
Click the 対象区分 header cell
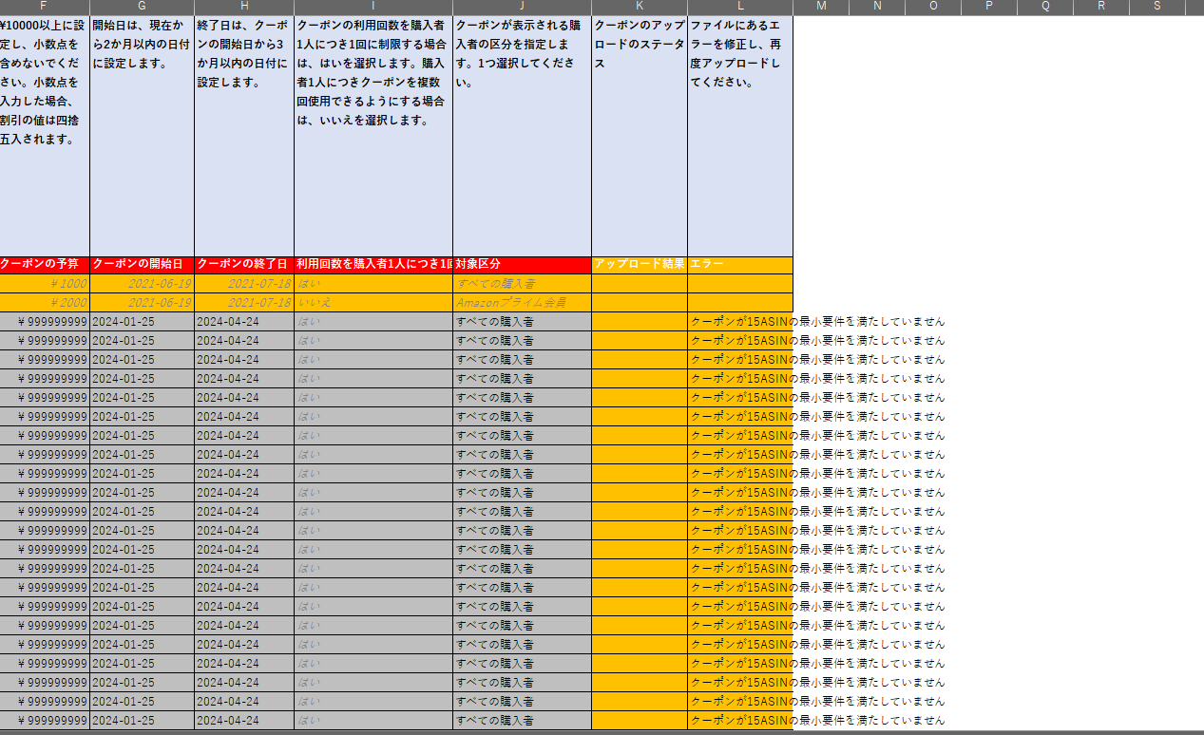point(522,264)
